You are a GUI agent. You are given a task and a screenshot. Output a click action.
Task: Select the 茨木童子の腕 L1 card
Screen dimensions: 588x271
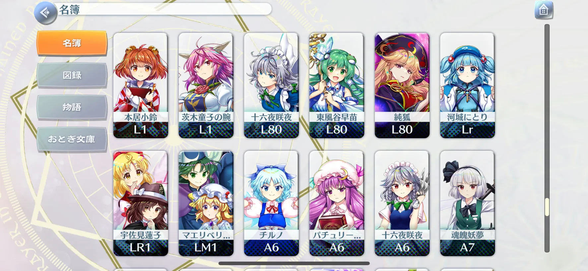click(x=206, y=85)
